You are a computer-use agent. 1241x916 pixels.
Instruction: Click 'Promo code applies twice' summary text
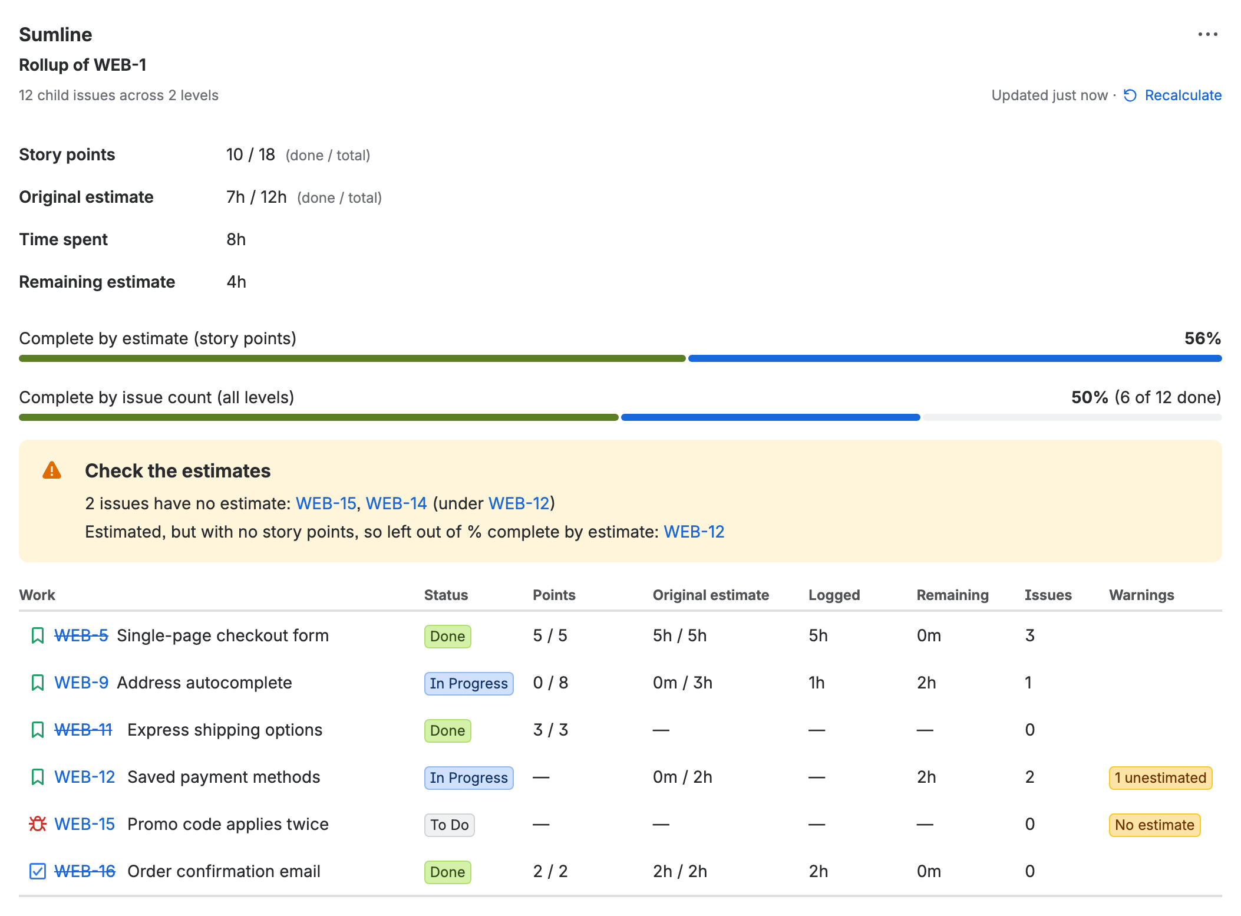point(228,824)
